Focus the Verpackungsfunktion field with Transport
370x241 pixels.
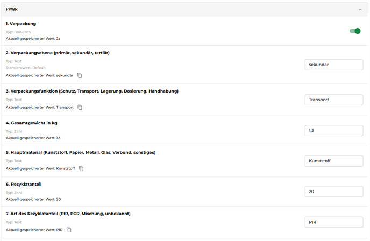[x=333, y=100]
